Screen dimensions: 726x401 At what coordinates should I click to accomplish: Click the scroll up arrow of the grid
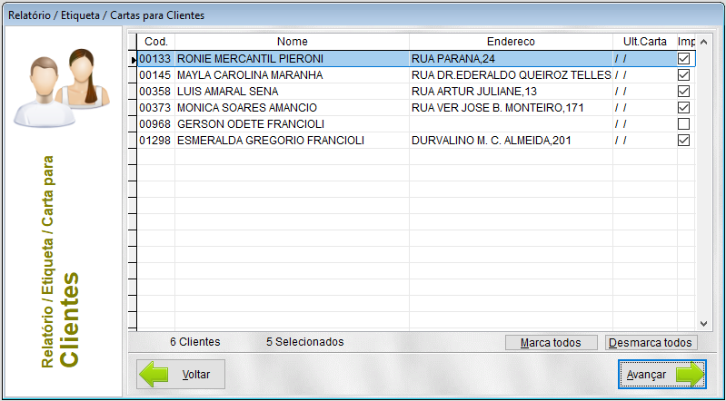click(x=704, y=42)
